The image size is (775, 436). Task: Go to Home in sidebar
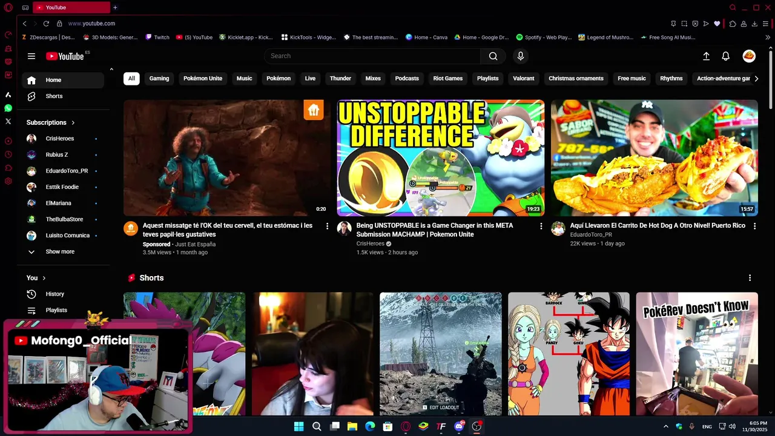[x=63, y=80]
